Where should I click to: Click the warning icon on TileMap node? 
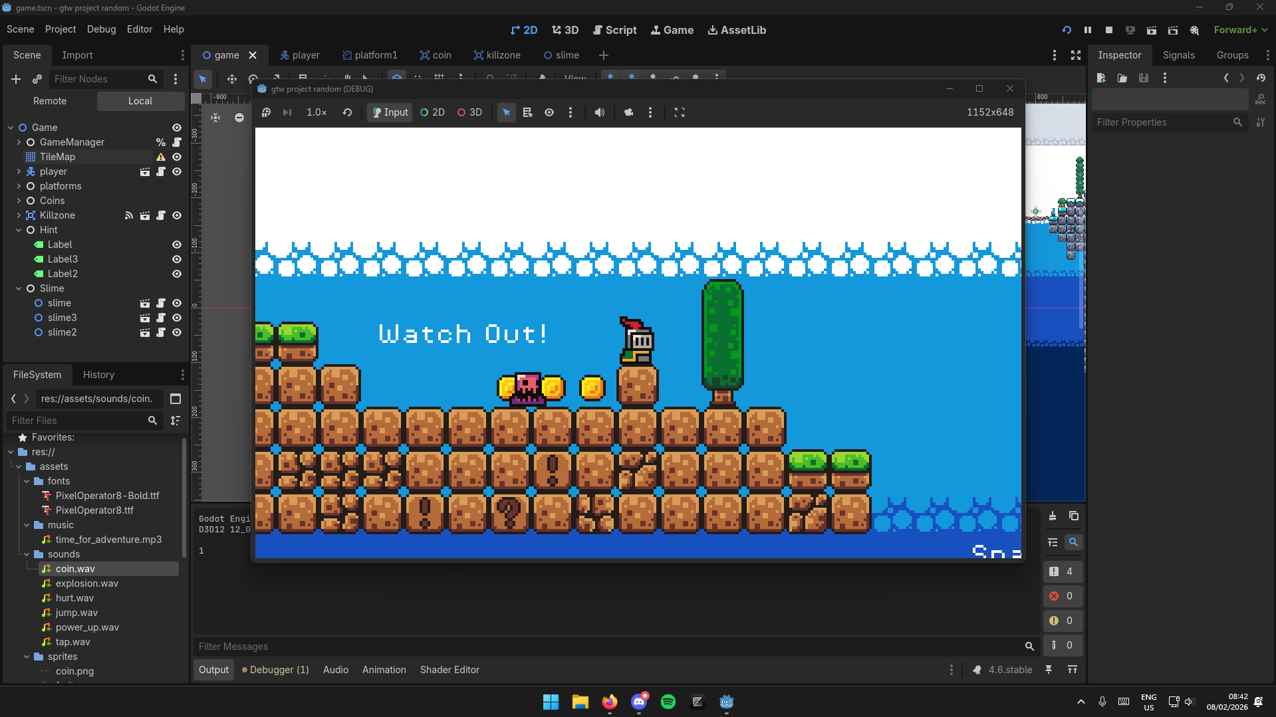(x=160, y=157)
